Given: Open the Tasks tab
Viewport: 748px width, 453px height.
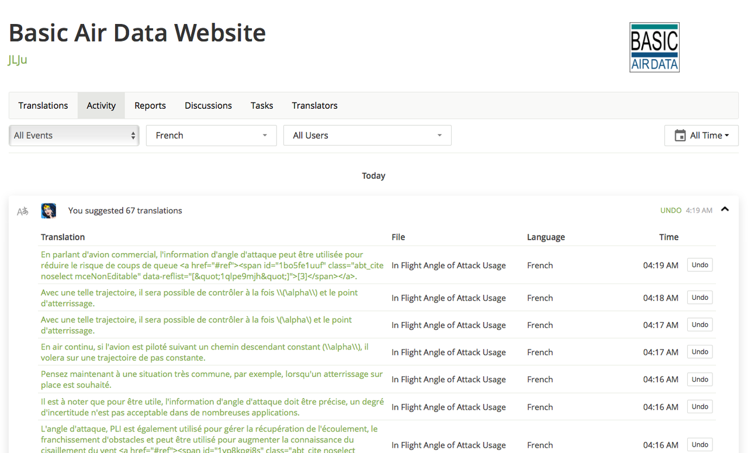Looking at the screenshot, I should (262, 106).
